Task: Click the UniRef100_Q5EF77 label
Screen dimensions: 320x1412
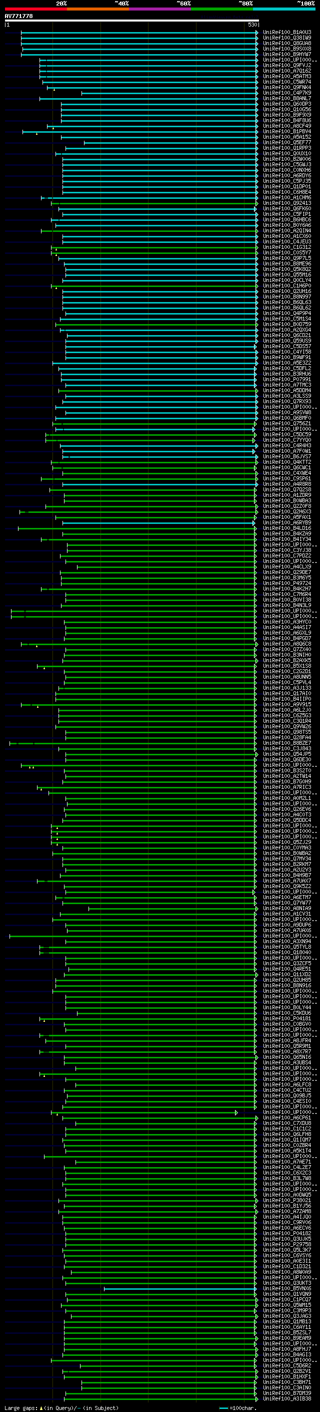Action: tap(287, 143)
